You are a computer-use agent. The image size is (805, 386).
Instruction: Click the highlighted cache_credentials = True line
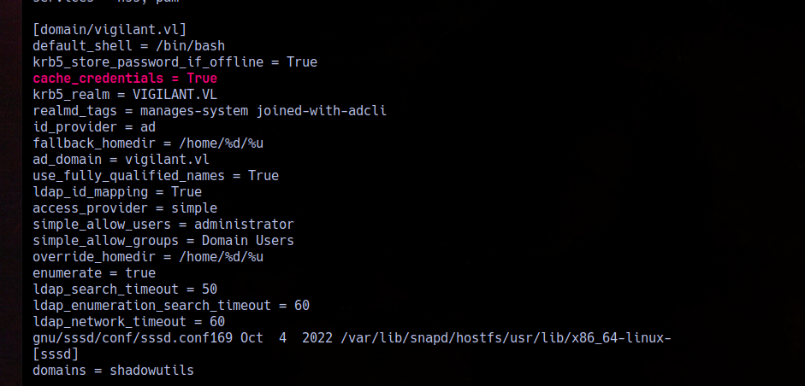[x=125, y=79]
